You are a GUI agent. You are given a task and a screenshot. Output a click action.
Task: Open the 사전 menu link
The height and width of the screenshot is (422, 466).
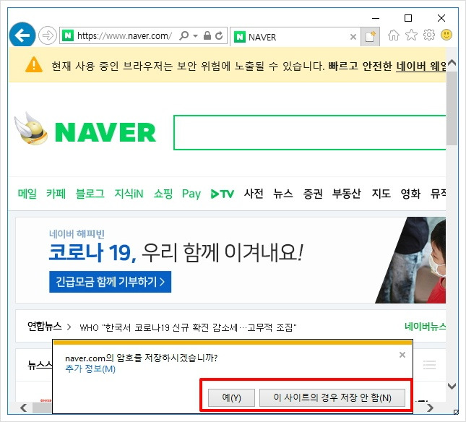pyautogui.click(x=253, y=194)
